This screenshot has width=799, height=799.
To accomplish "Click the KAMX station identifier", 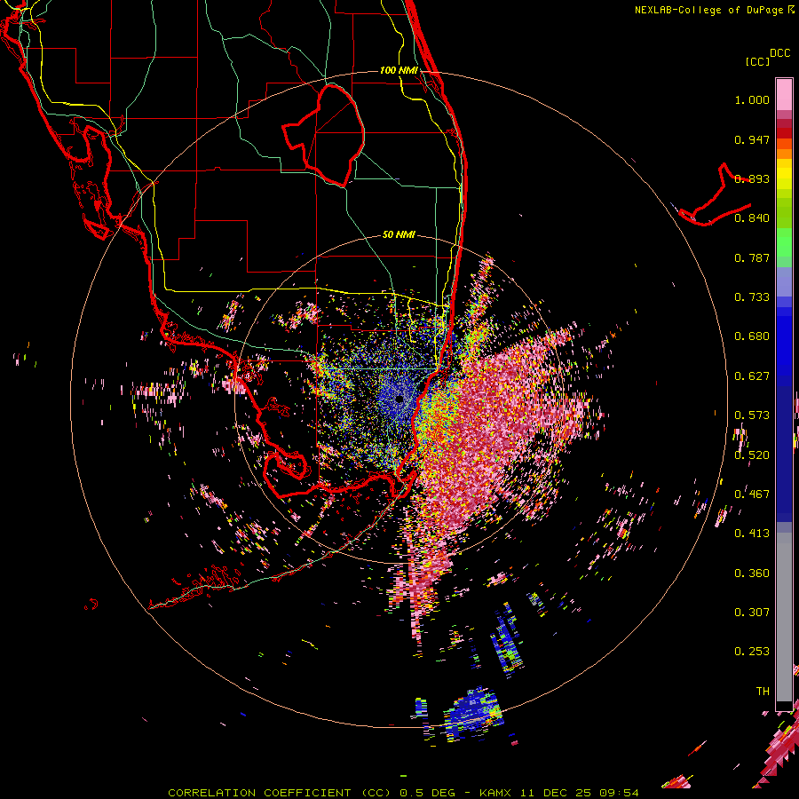I will [495, 793].
